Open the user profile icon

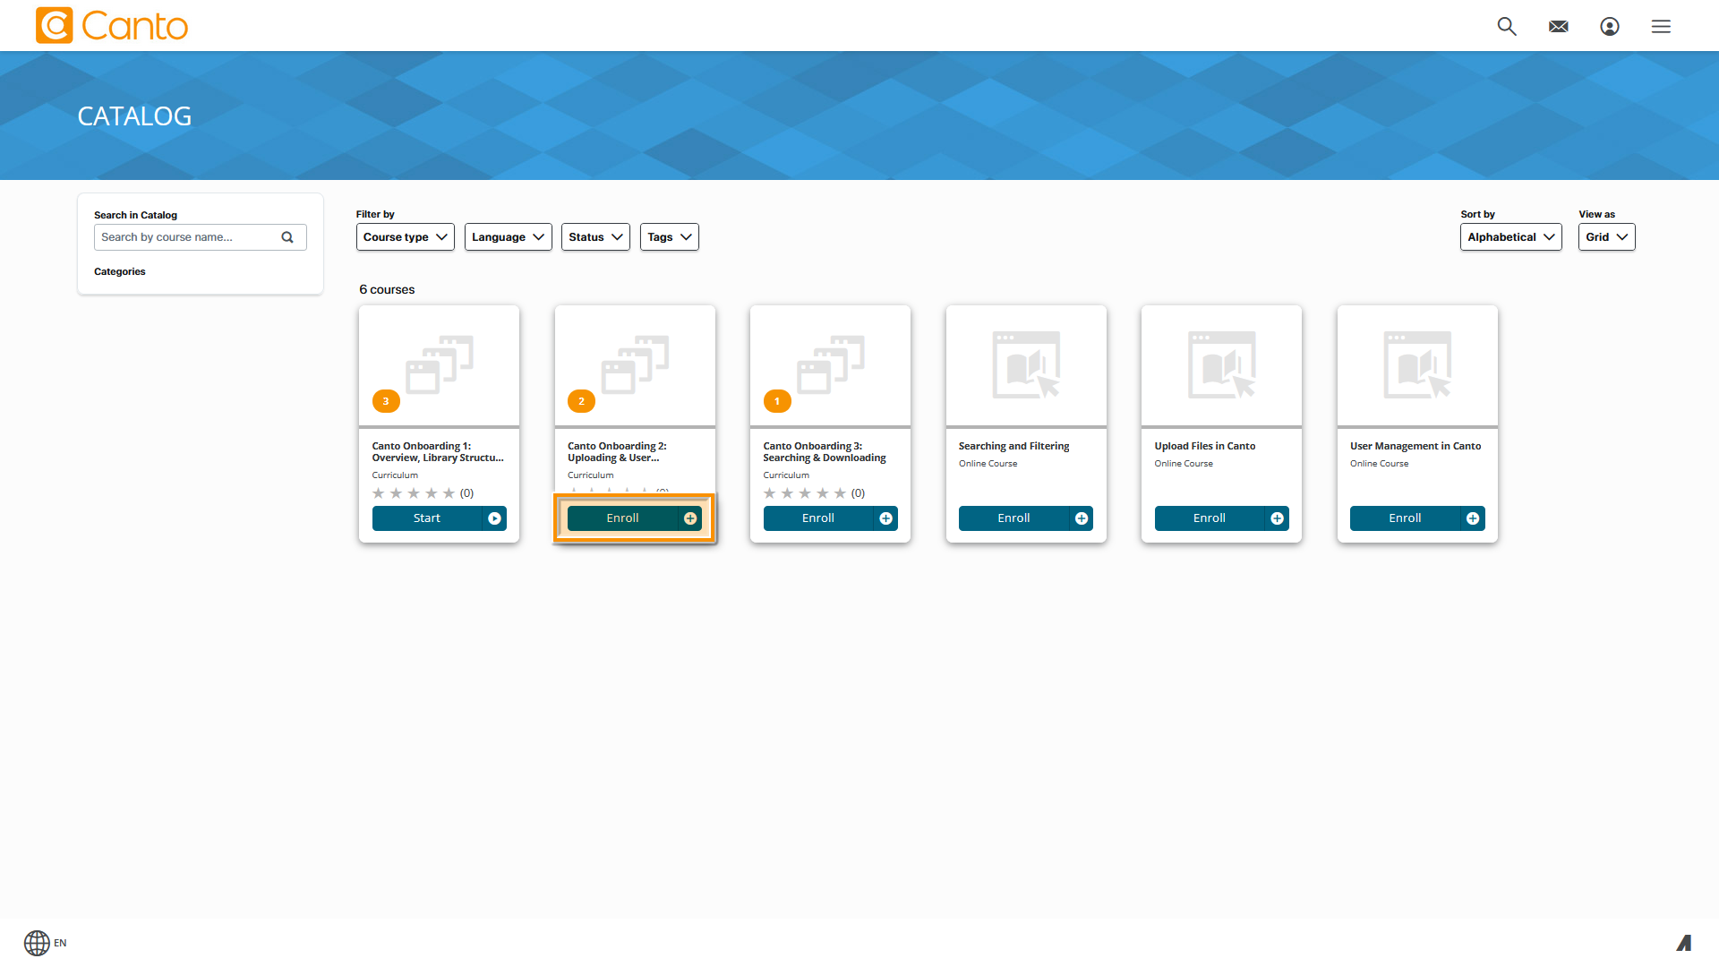pyautogui.click(x=1610, y=27)
